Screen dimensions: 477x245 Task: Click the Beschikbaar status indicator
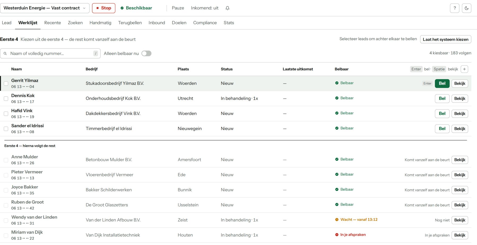pos(136,8)
